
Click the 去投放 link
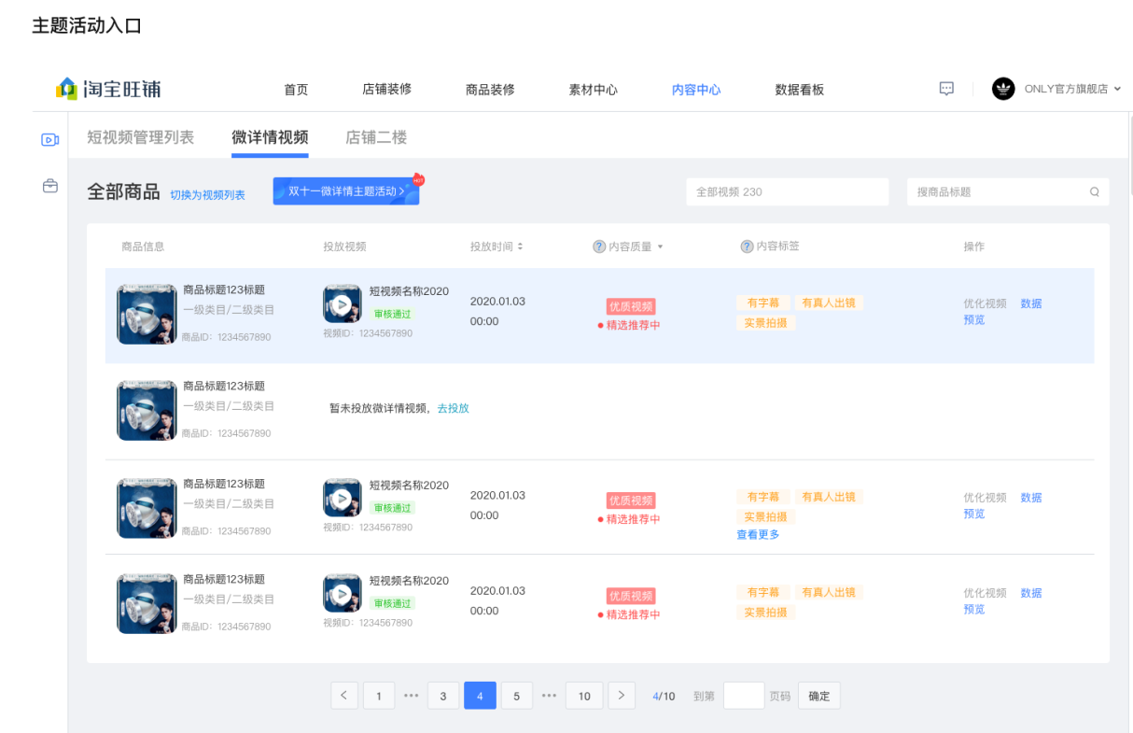(453, 408)
